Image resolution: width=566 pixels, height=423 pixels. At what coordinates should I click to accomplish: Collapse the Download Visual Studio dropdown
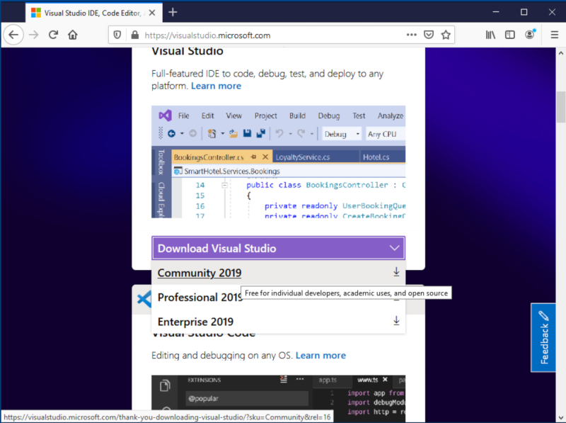tap(278, 248)
